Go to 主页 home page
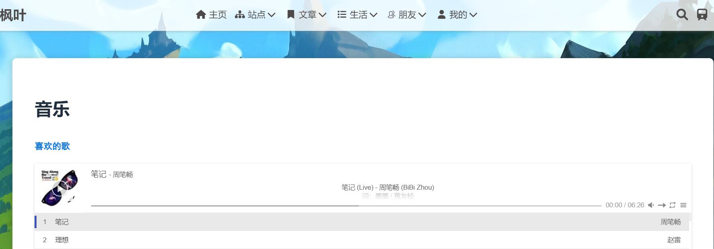Screen dimensions: 714x249 (211, 15)
